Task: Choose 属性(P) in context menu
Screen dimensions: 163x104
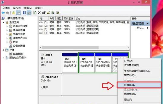Action: 139,100
